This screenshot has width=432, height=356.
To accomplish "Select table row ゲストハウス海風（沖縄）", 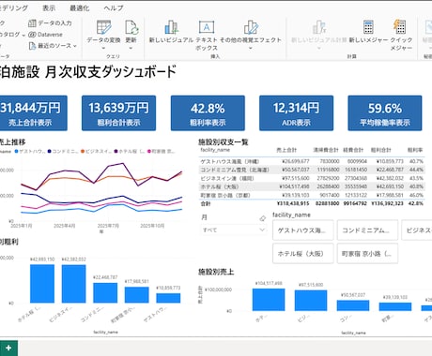I will tap(312, 161).
